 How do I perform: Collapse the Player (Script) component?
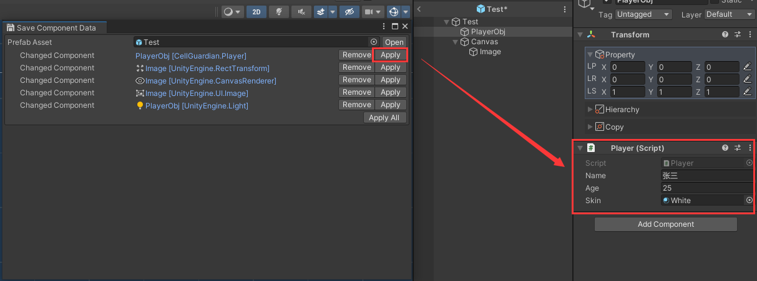click(580, 148)
